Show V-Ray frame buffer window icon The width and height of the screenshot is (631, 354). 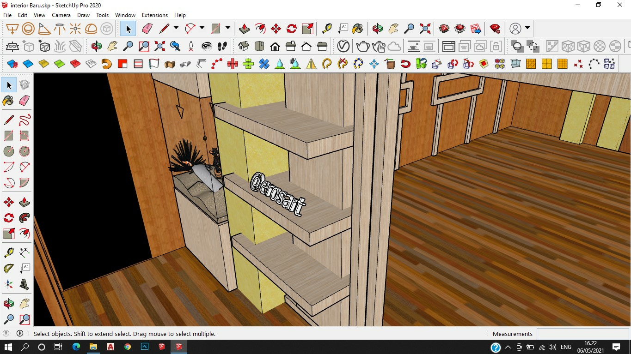coord(448,46)
